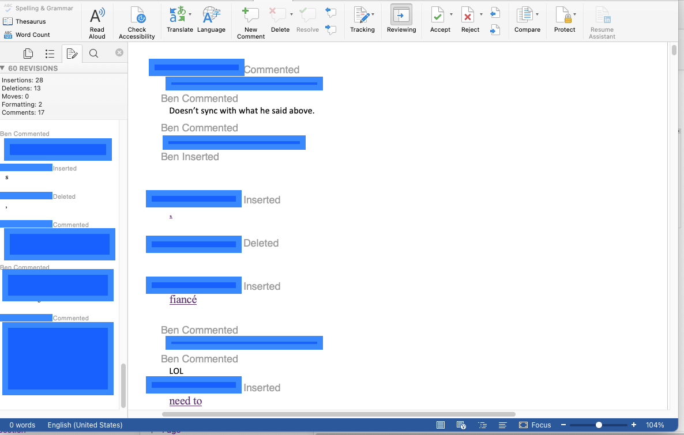Switch to document map tab
Screen dimensions: 684x435
click(x=50, y=54)
